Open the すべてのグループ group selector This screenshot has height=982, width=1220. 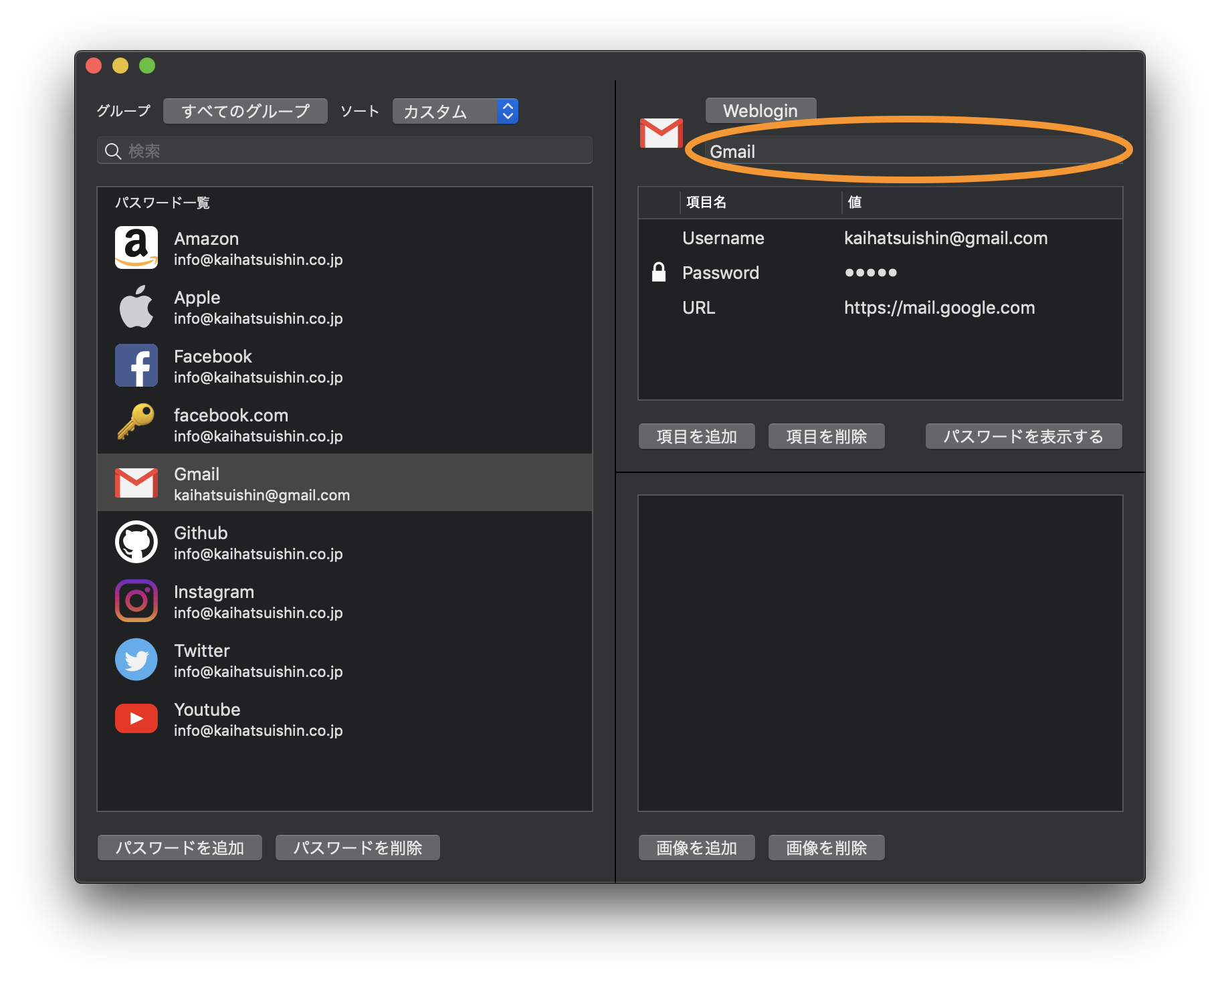click(x=245, y=111)
